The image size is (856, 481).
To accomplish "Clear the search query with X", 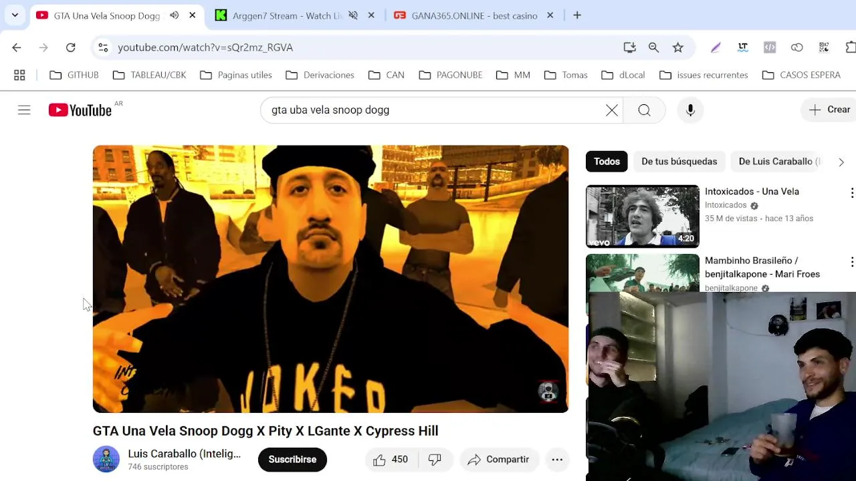I will coord(611,110).
